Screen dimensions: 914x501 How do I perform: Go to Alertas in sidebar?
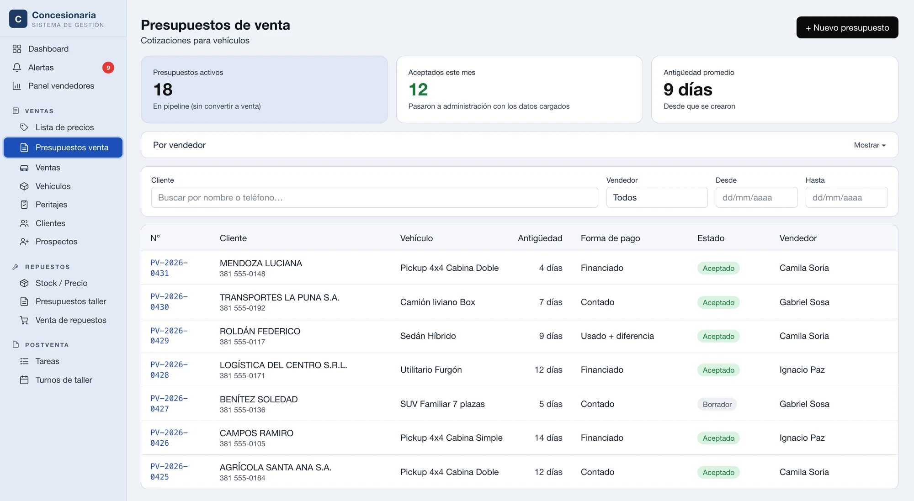pyautogui.click(x=63, y=68)
